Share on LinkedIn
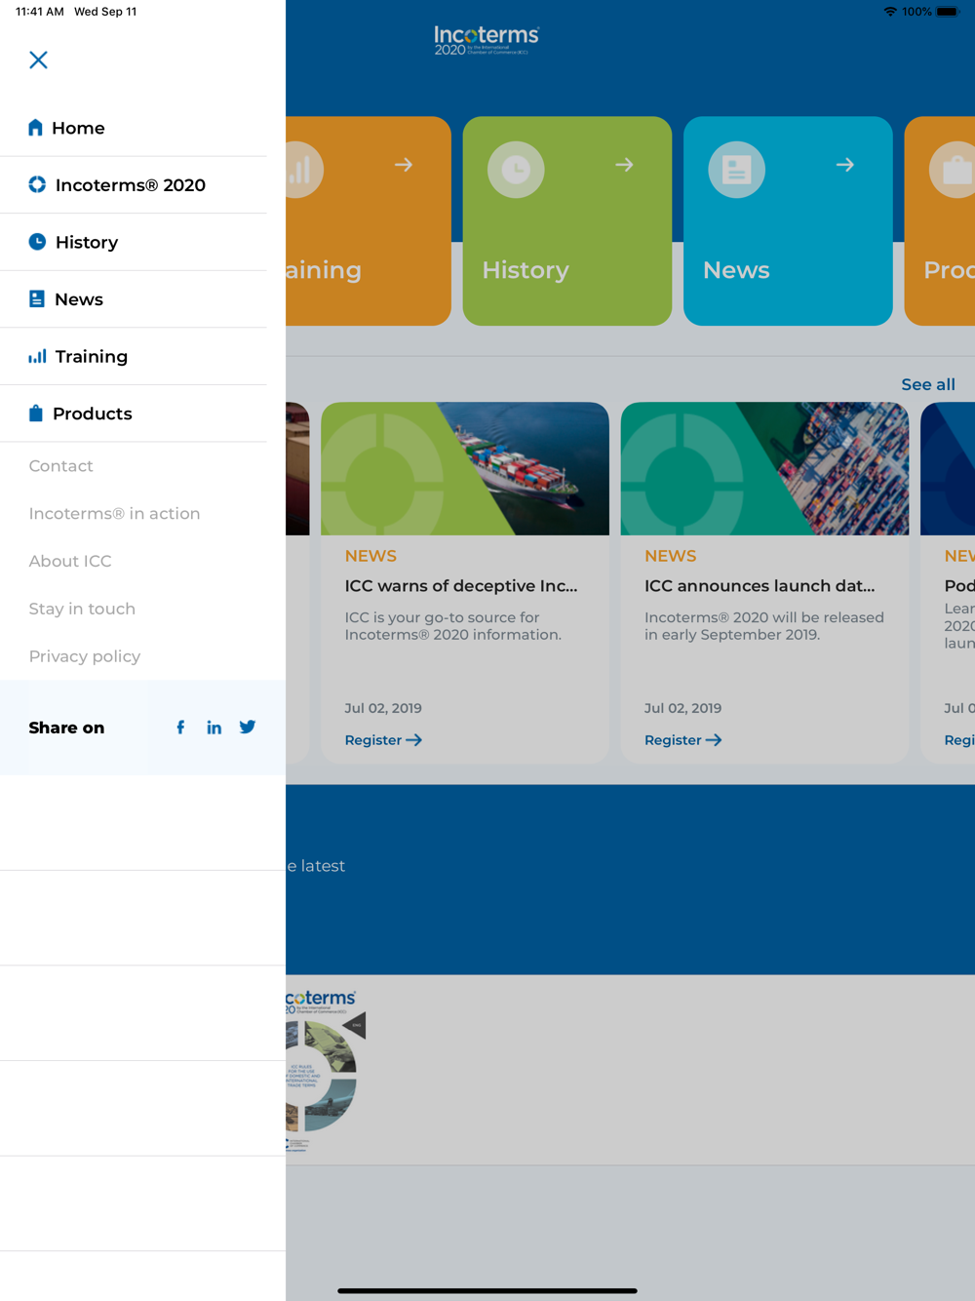975x1301 pixels. [x=214, y=728]
